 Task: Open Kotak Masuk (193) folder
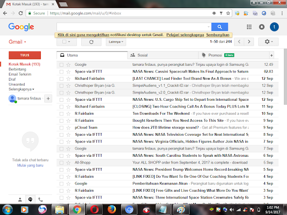(x=24, y=64)
